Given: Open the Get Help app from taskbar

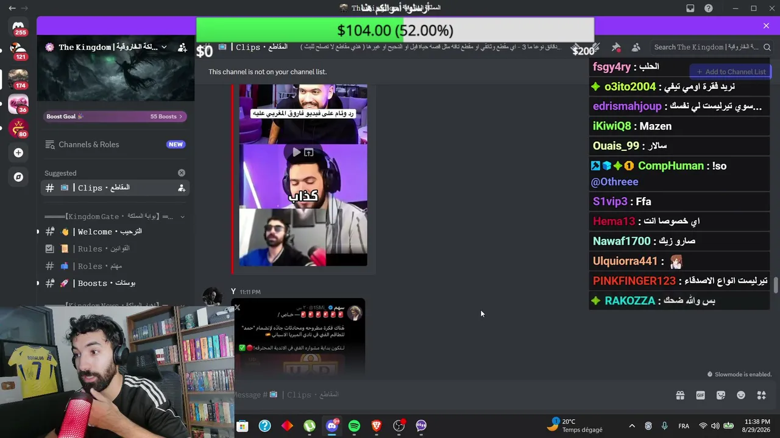Looking at the screenshot, I should (264, 426).
